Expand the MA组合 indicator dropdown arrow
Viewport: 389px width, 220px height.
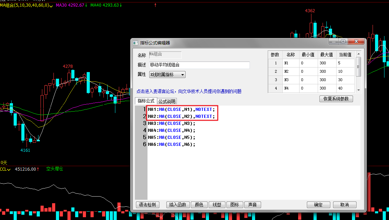[51, 6]
